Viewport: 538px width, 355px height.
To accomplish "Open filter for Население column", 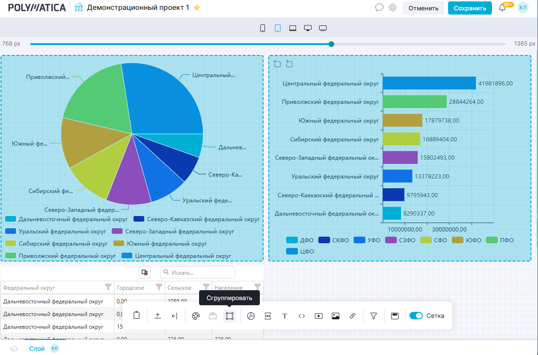I will pyautogui.click(x=257, y=287).
